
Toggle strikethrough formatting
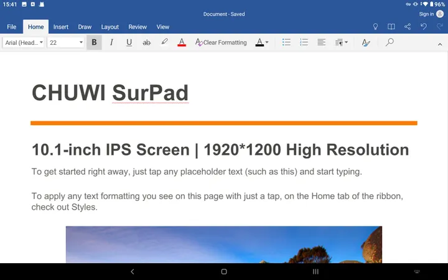147,42
